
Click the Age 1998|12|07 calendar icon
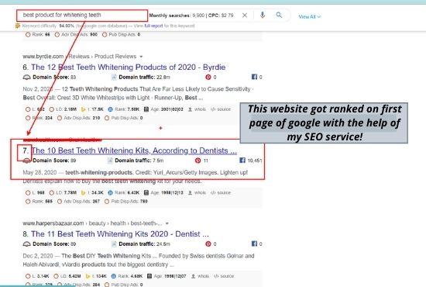coord(149,276)
